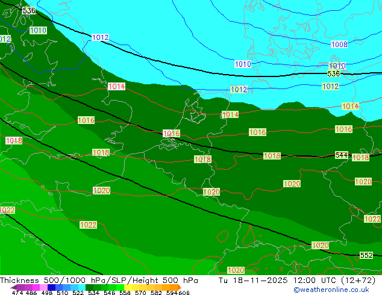Select the magenta swatch above 486

pos(36,287)
